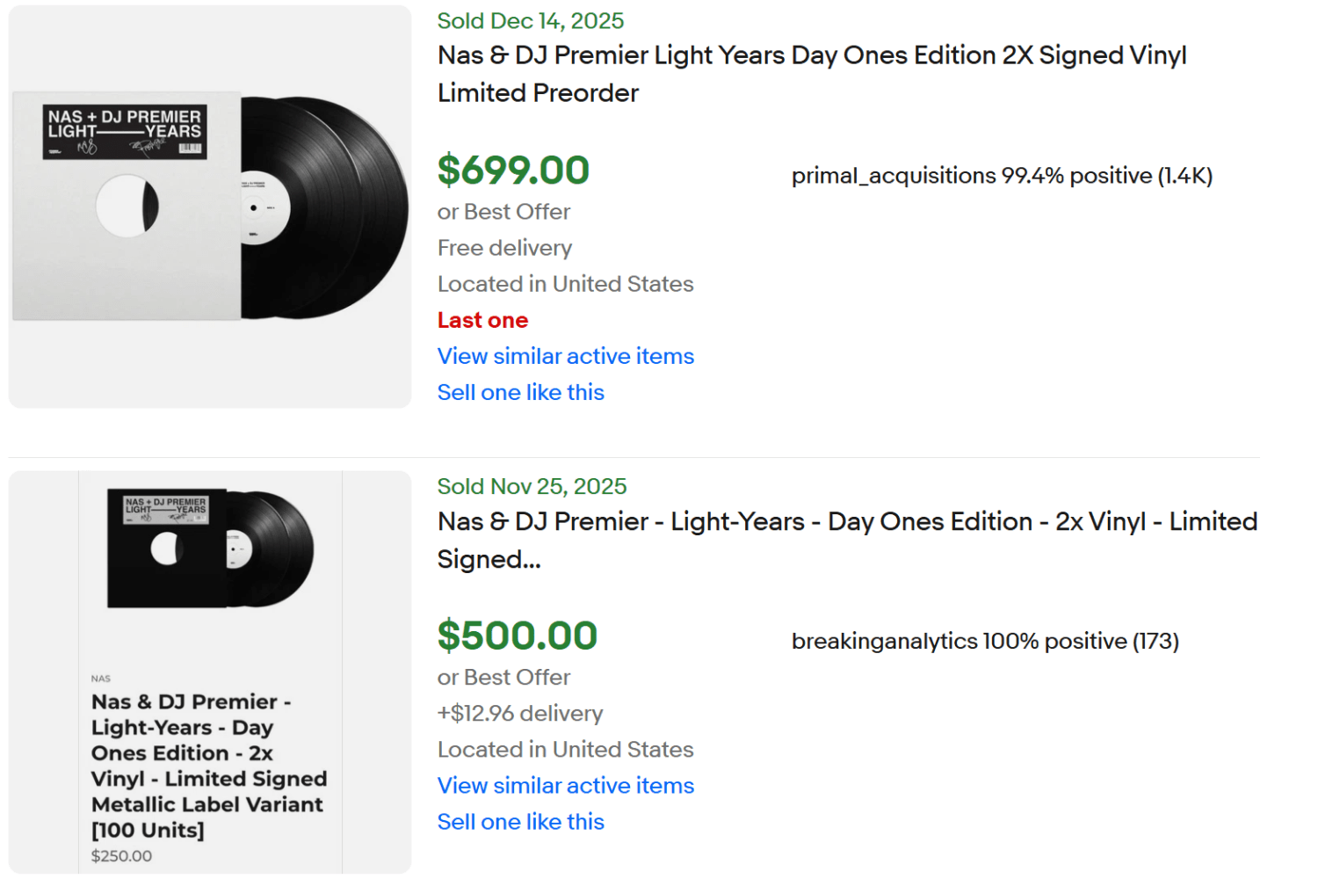Select Sell one like this under the first listing
The image size is (1318, 879).
point(520,392)
